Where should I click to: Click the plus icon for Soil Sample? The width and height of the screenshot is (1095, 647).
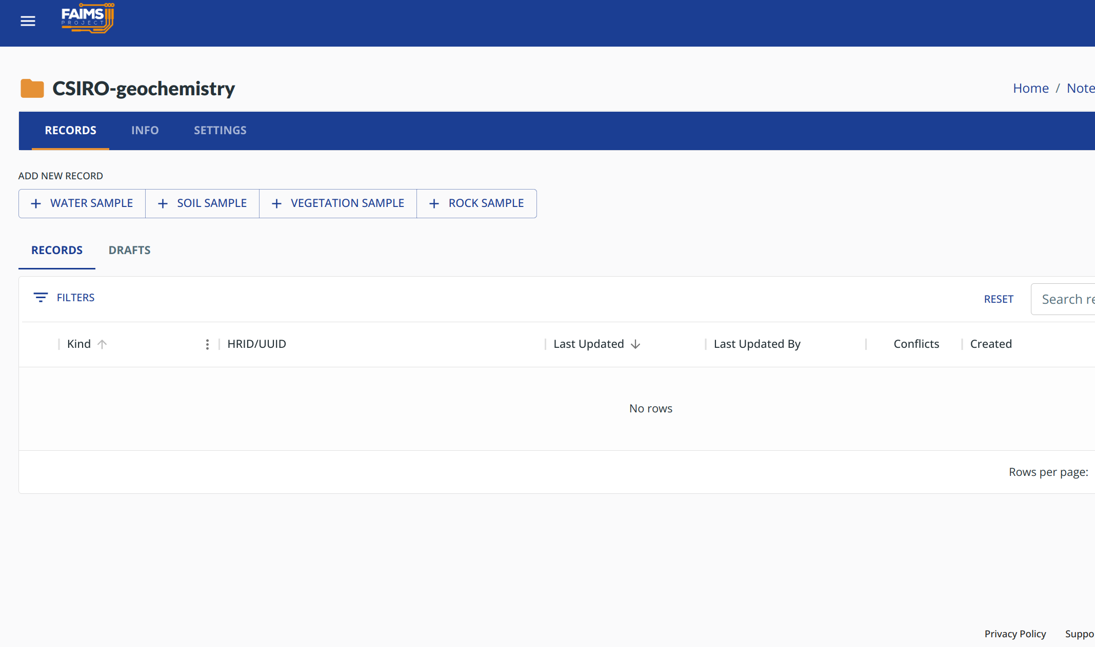(163, 204)
